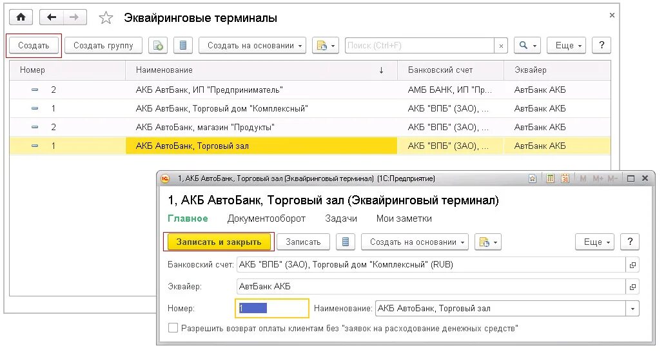Open the magnifier search dropdown
This screenshot has width=666, height=357.
click(x=527, y=45)
